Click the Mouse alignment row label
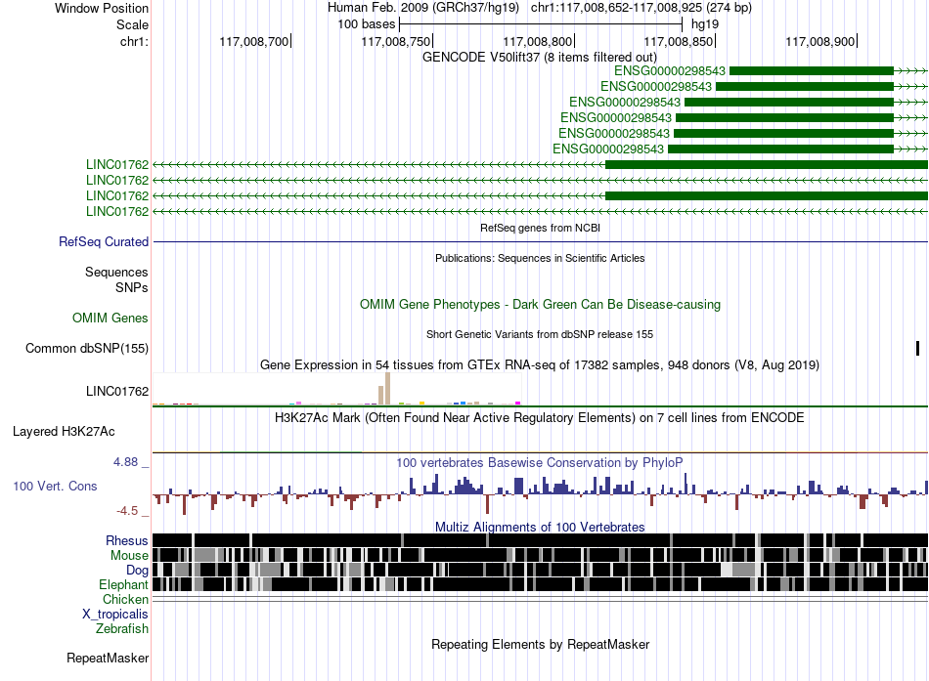This screenshot has width=929, height=681. (129, 556)
